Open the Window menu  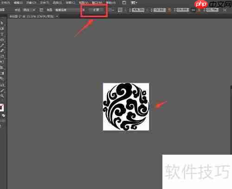97,2
